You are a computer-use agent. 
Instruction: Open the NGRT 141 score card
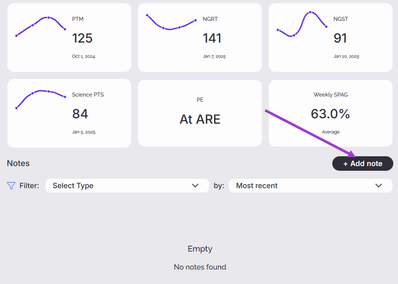pyautogui.click(x=200, y=37)
